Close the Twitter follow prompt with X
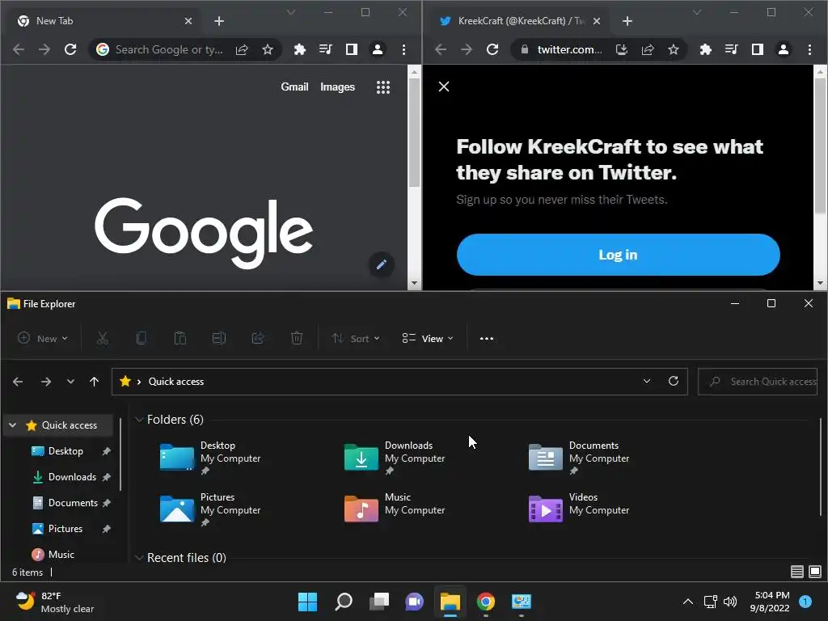The height and width of the screenshot is (621, 828). [x=444, y=87]
